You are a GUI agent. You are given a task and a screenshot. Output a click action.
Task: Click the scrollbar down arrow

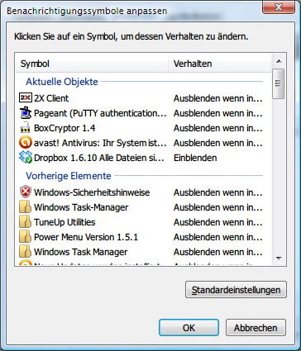click(x=279, y=259)
